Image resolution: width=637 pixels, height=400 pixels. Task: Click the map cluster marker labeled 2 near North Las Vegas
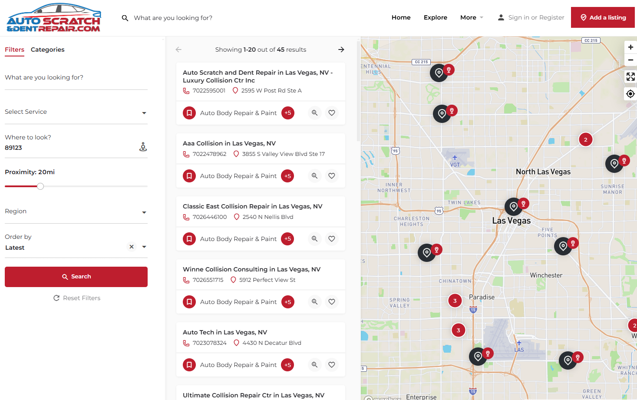(x=585, y=139)
